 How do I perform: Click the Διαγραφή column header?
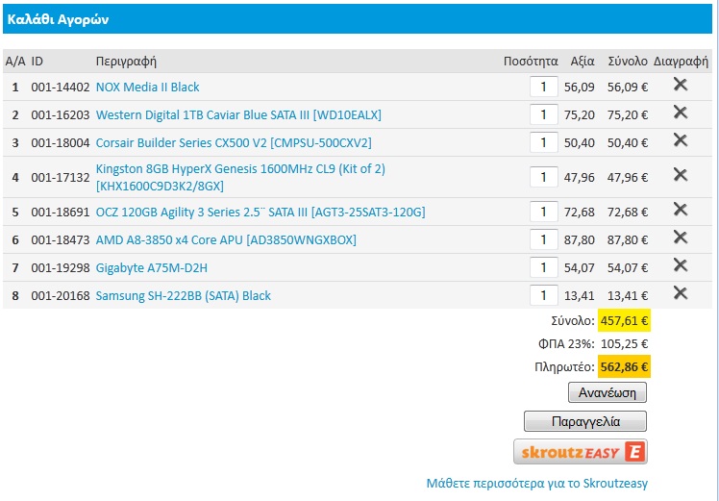pyautogui.click(x=681, y=61)
